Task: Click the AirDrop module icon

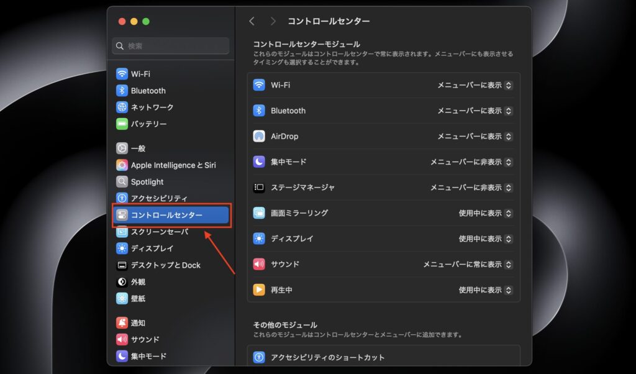Action: [x=259, y=136]
